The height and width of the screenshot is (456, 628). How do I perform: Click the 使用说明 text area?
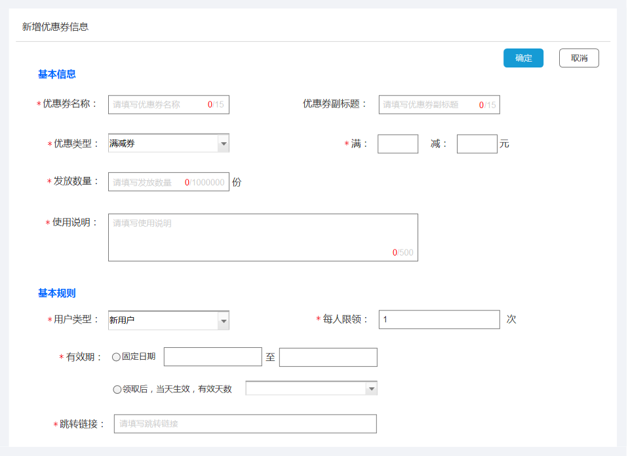pos(262,237)
